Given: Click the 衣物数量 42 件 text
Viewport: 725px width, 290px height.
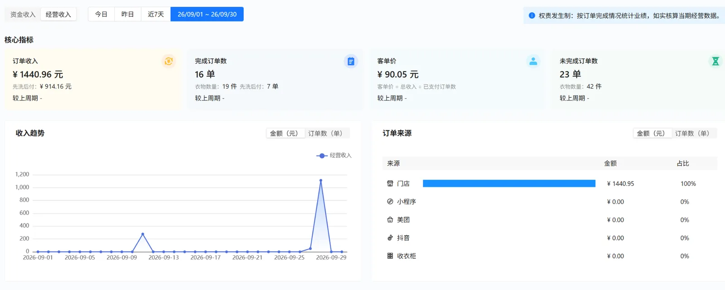Looking at the screenshot, I should (580, 86).
